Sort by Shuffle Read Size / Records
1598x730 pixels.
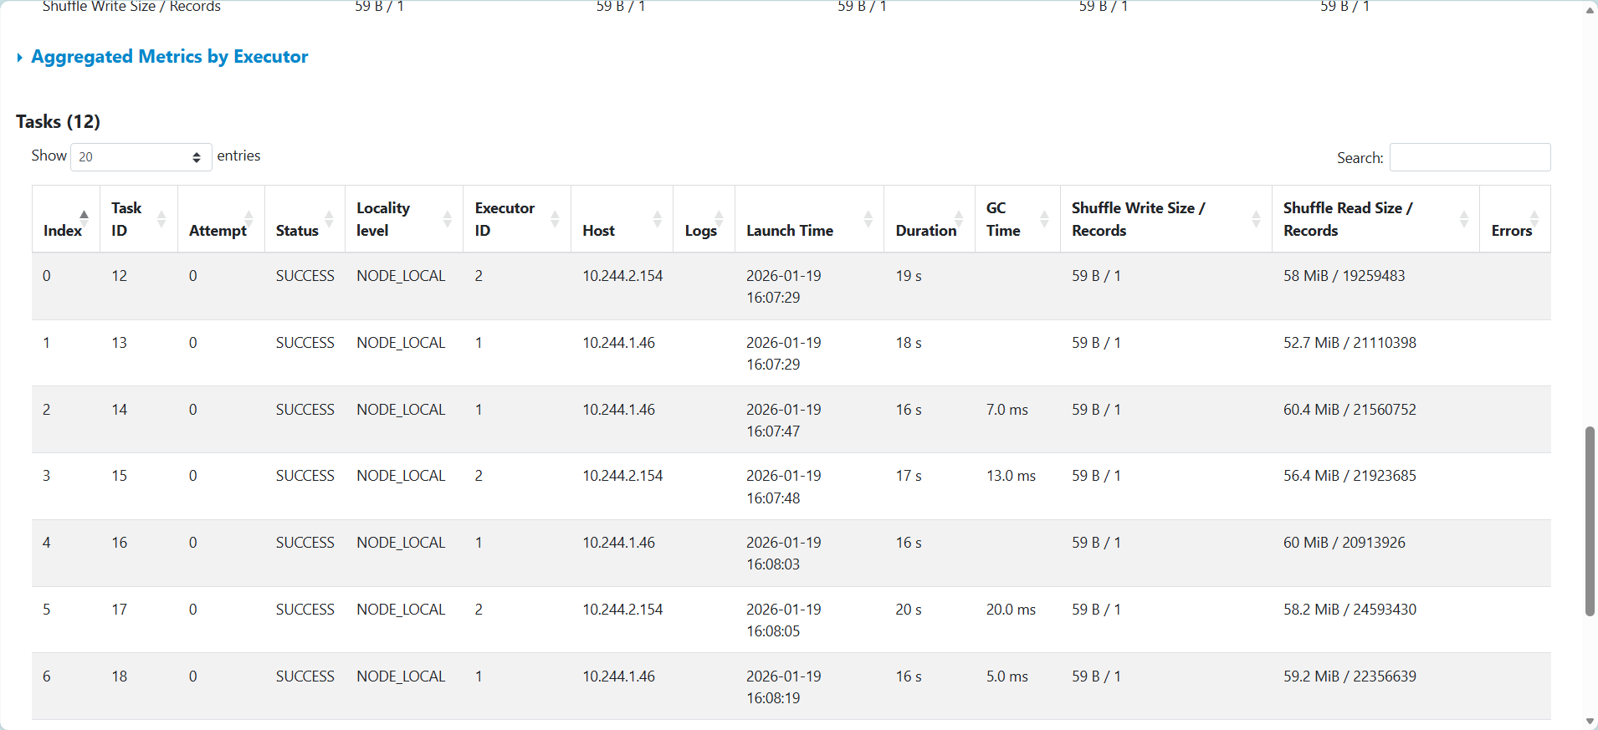[1463, 219]
